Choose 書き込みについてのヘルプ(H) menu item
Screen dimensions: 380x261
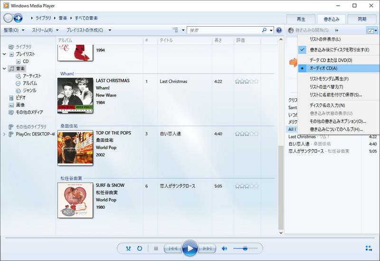coord(339,129)
